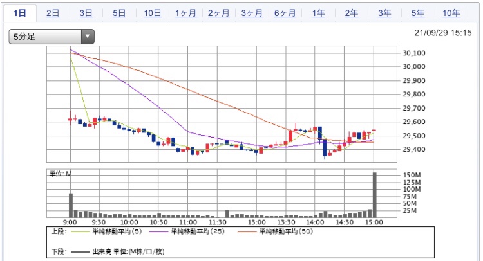The image size is (483, 261).
Task: Select the 1日 period tab
Action: (x=20, y=14)
